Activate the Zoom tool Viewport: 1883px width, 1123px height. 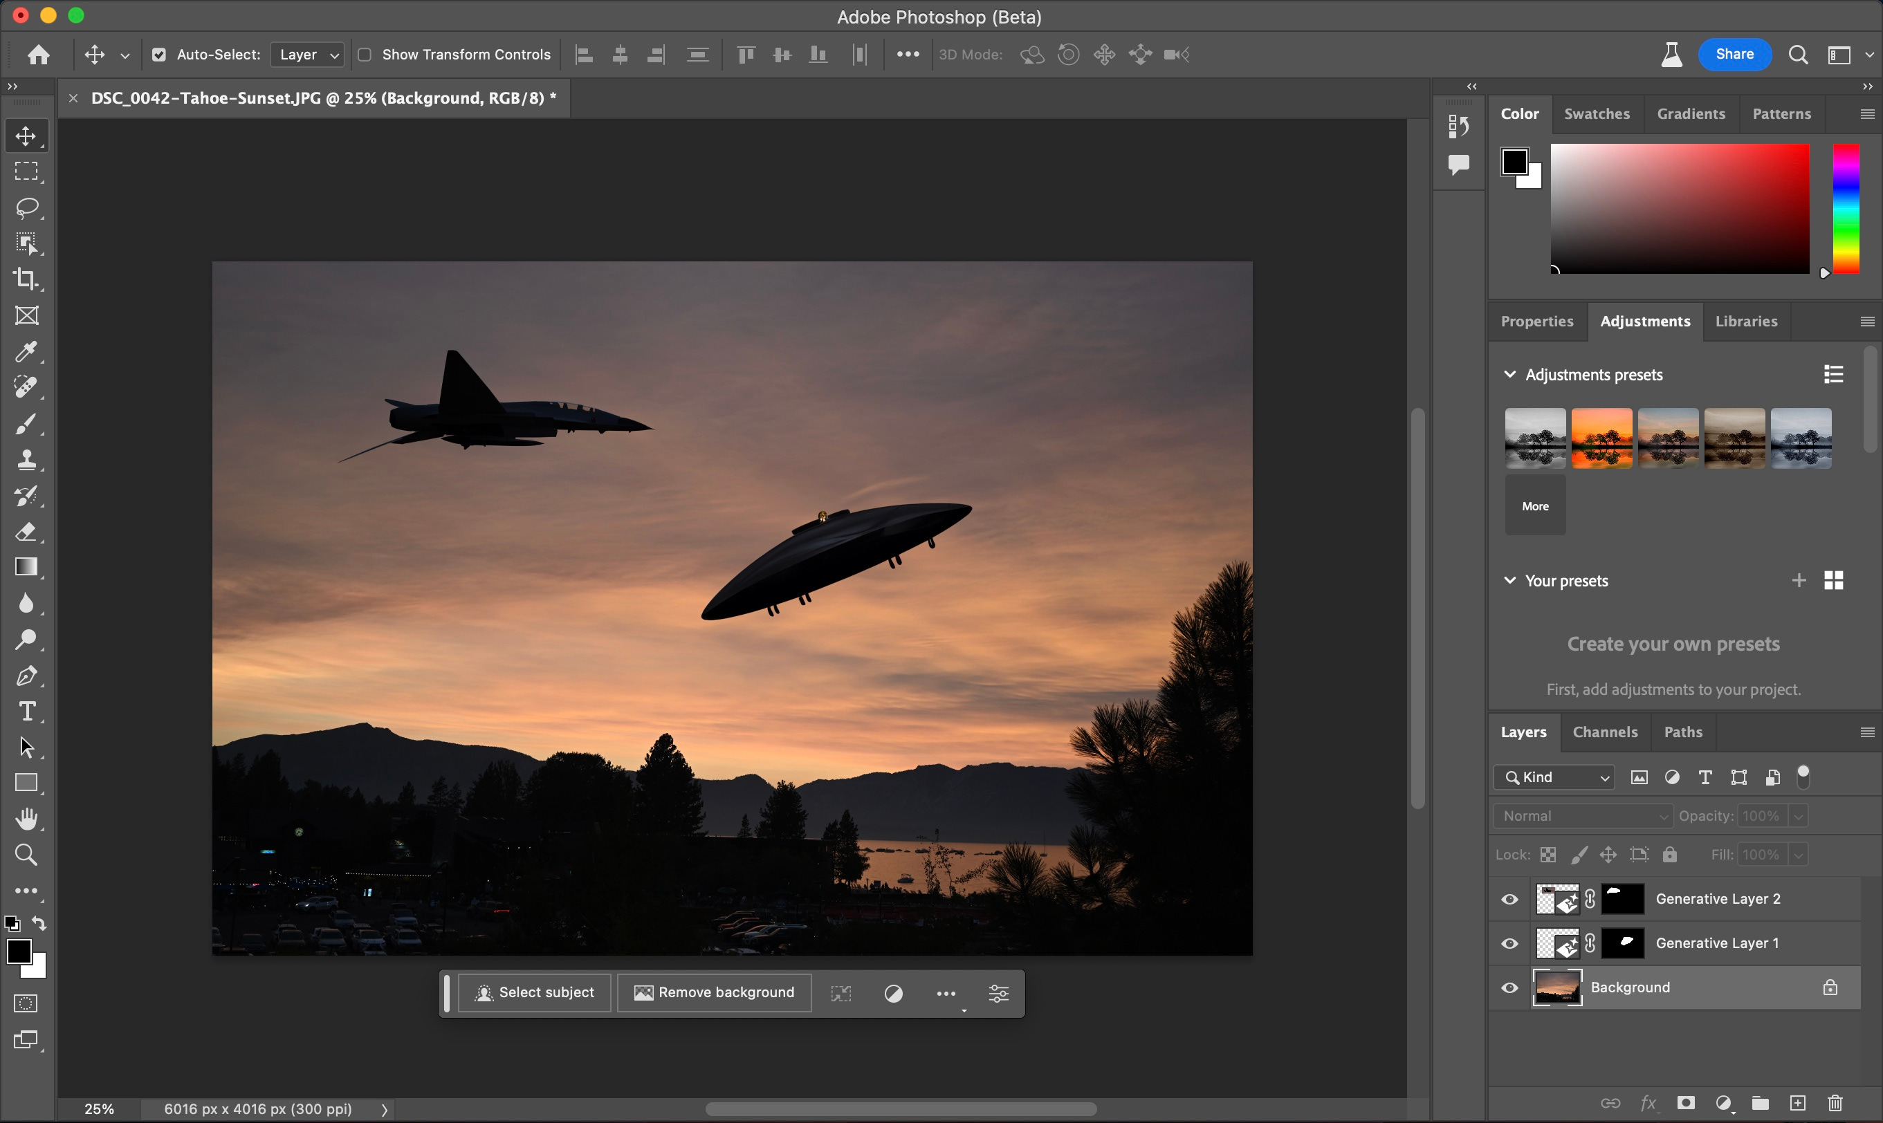26,855
